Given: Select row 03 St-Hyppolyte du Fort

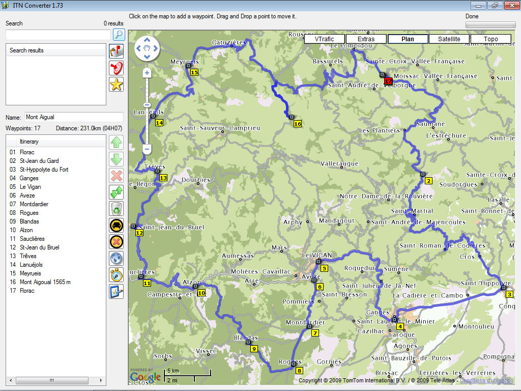Looking at the screenshot, I should tap(56, 170).
